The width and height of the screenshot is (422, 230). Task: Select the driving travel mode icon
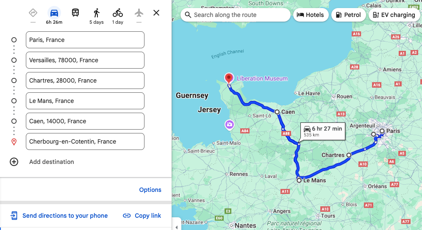[54, 13]
